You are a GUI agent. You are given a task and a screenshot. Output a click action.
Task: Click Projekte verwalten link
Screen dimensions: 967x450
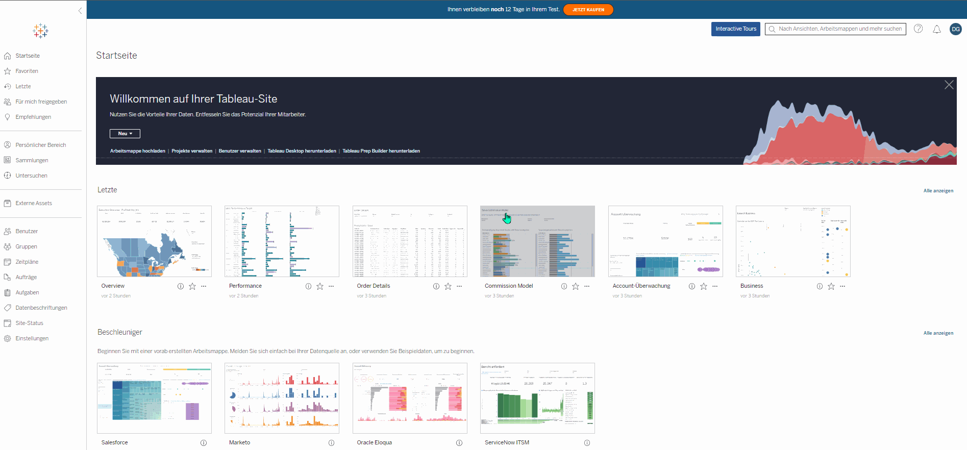pyautogui.click(x=192, y=151)
